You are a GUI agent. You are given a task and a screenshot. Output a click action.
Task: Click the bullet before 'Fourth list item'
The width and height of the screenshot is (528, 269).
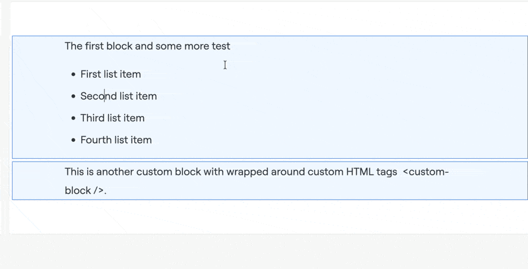coord(73,140)
